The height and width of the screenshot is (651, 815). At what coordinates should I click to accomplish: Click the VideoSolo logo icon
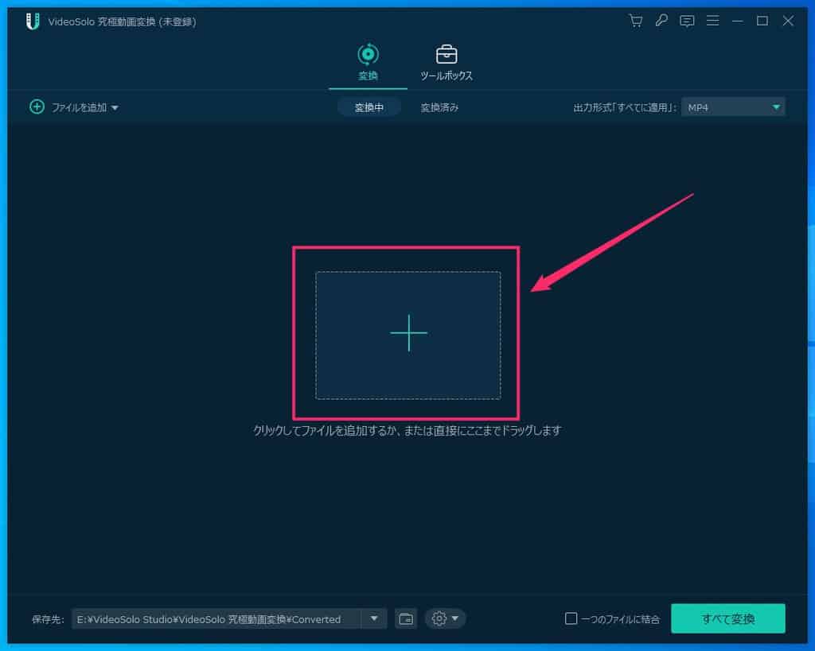click(x=33, y=21)
